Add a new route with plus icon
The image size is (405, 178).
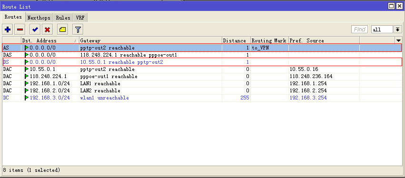pyautogui.click(x=8, y=30)
